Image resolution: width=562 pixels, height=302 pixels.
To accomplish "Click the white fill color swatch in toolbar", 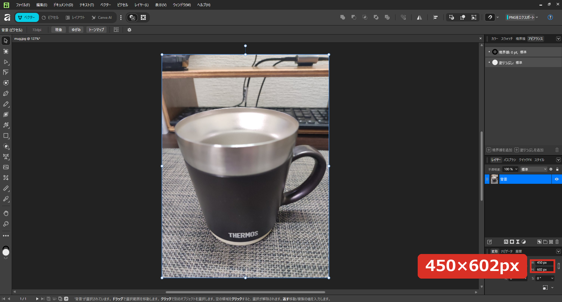I will pyautogui.click(x=6, y=252).
